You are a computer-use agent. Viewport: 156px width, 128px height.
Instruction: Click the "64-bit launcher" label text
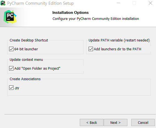(x=26, y=49)
